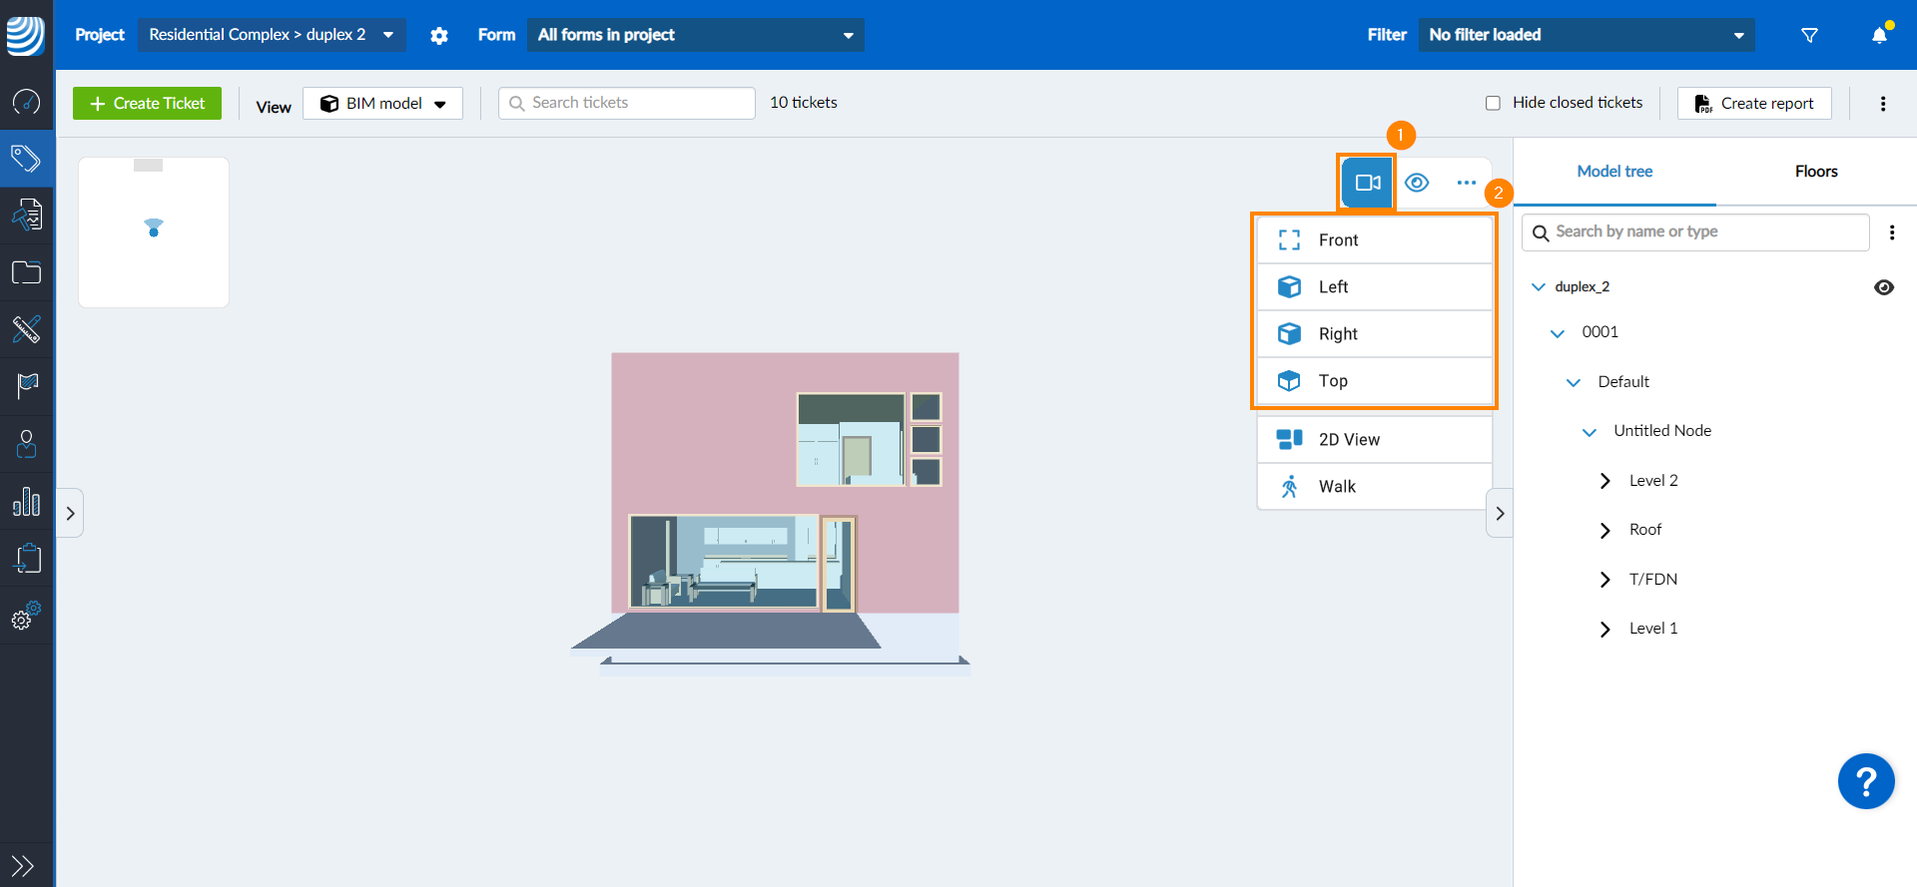
Task: Click the Create report button
Action: tap(1754, 104)
